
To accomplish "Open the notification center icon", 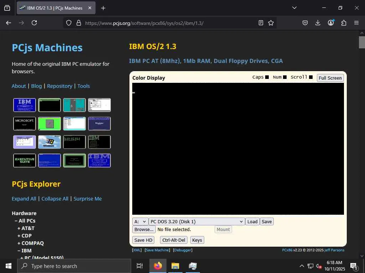I will coord(354,266).
